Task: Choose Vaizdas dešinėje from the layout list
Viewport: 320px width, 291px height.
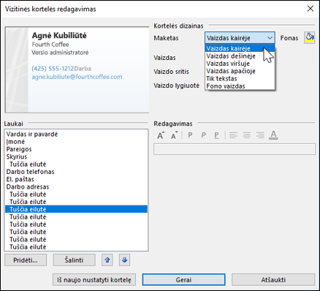Action: [x=240, y=56]
